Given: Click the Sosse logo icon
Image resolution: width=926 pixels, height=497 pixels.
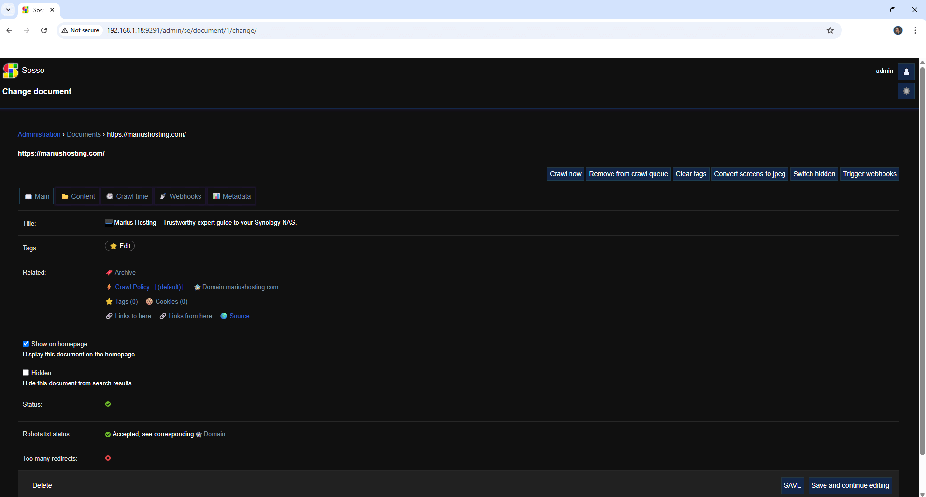Looking at the screenshot, I should pos(11,71).
